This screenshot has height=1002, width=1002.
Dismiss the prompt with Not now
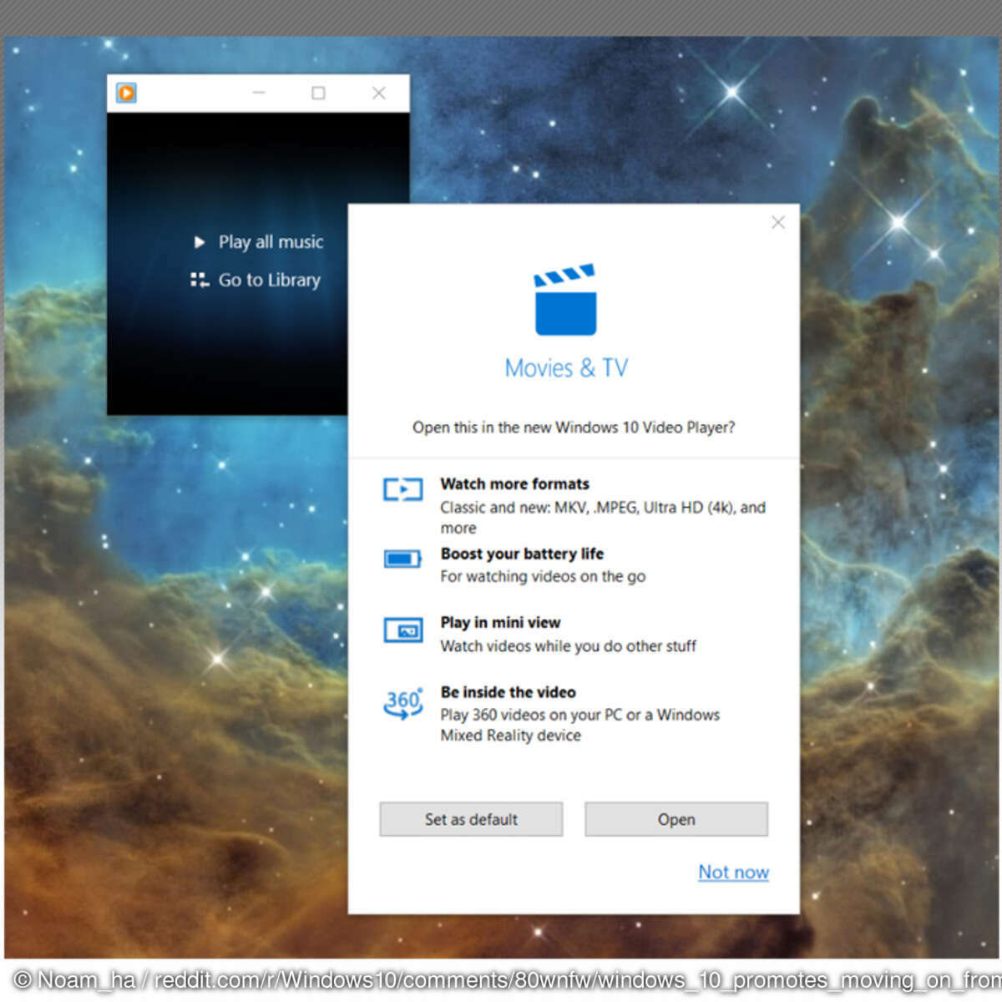[733, 872]
